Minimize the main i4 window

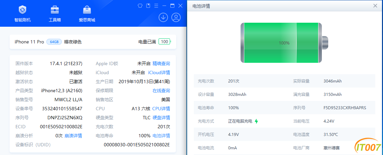(164, 6)
